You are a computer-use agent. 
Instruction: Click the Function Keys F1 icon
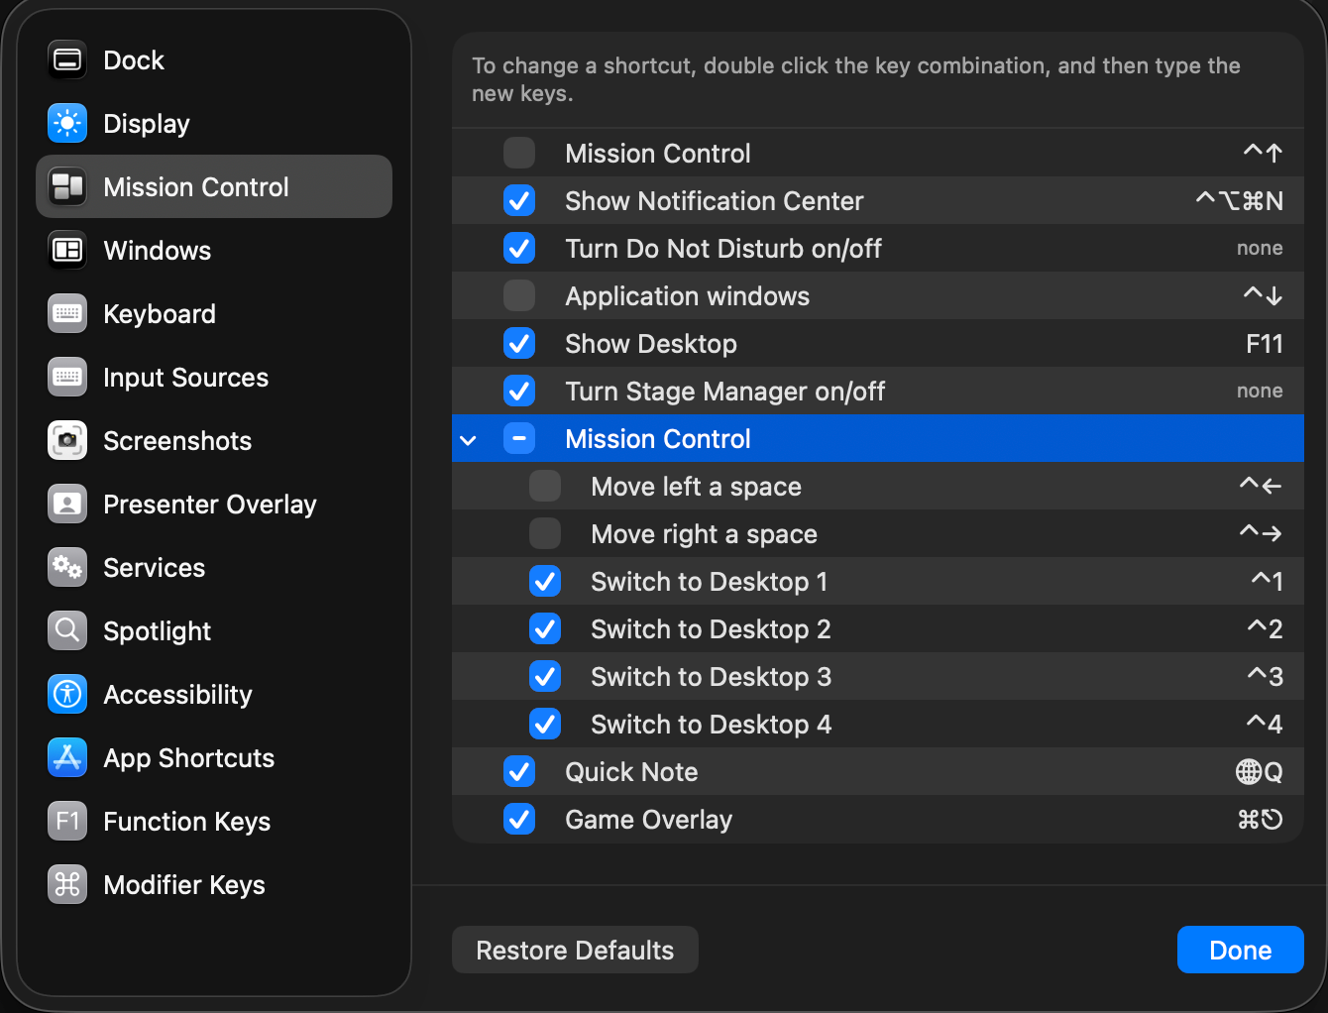[x=67, y=822]
